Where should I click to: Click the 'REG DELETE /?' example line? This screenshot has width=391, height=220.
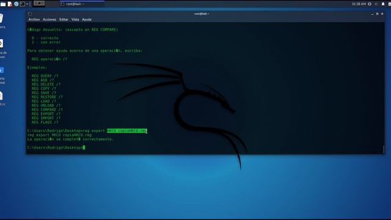46,84
